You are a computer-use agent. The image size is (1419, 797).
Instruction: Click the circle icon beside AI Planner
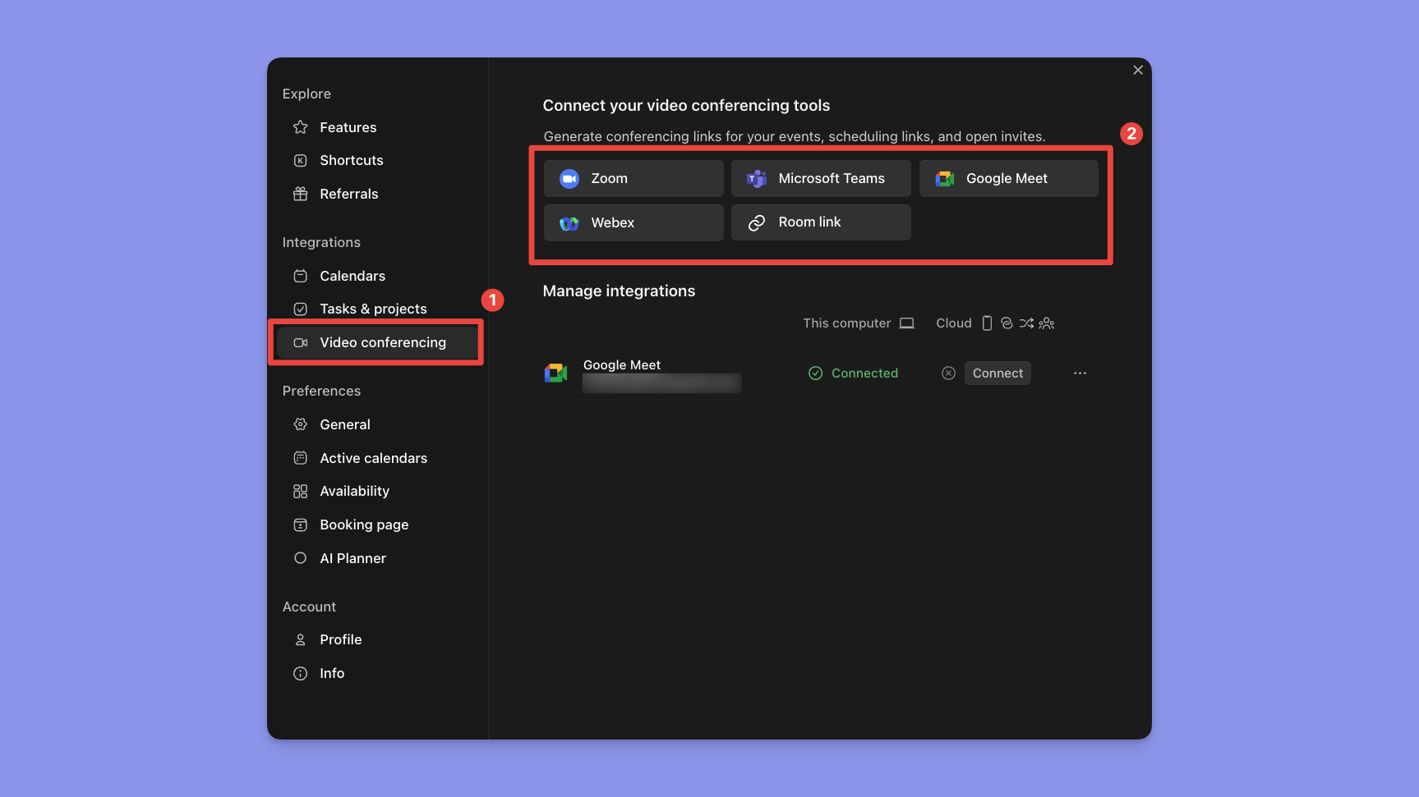click(x=301, y=558)
